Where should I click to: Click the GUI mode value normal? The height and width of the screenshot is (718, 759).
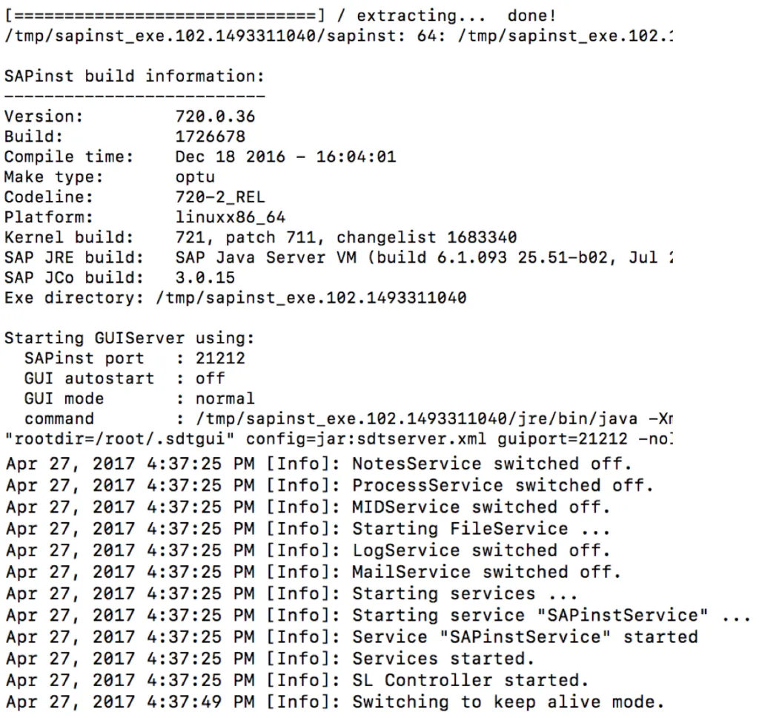pyautogui.click(x=225, y=398)
